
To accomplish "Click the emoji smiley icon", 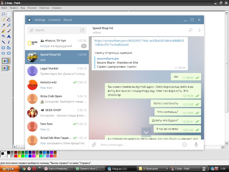I will pos(185,145).
